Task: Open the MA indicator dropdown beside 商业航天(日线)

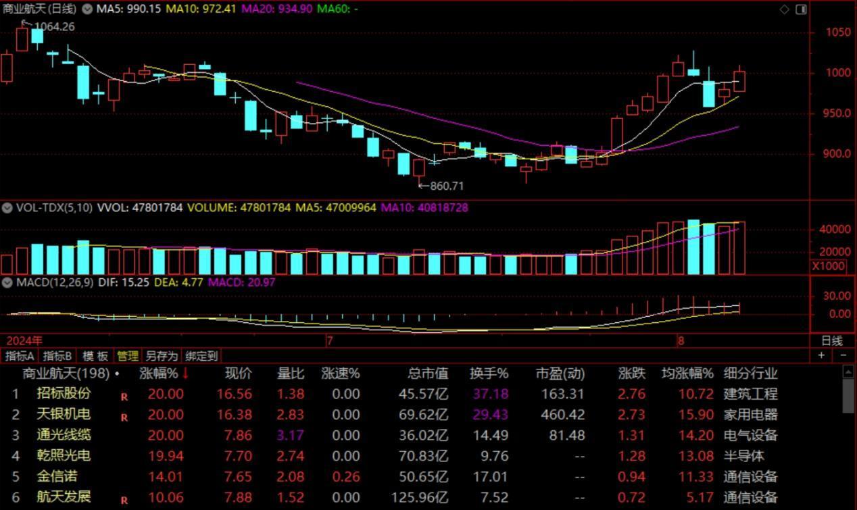Action: (x=88, y=9)
